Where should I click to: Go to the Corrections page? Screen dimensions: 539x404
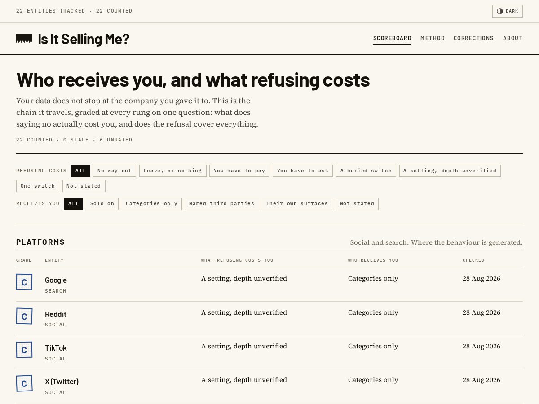point(473,38)
